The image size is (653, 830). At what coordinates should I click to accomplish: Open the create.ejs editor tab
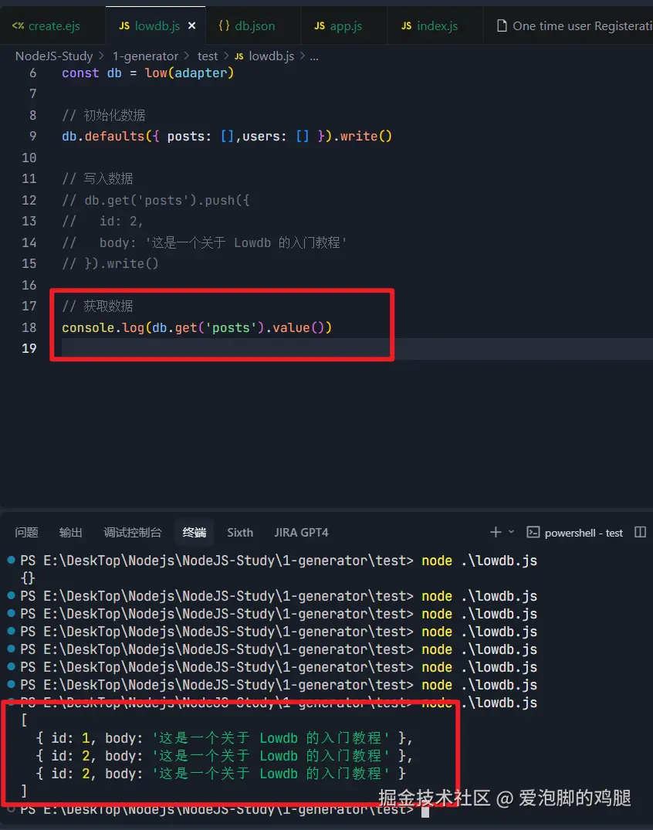52,26
